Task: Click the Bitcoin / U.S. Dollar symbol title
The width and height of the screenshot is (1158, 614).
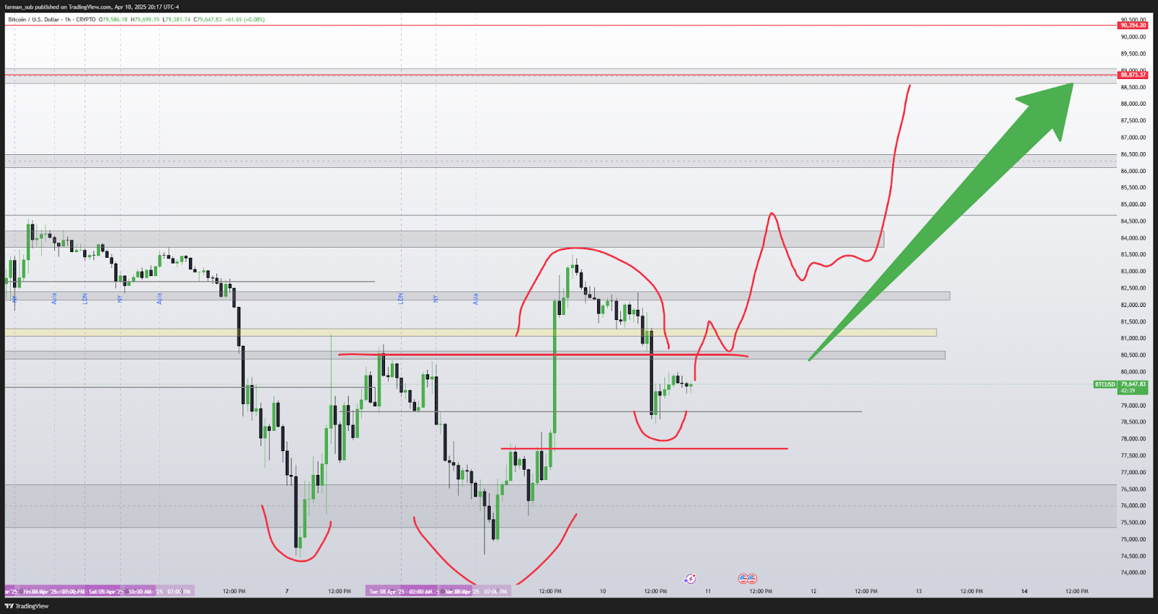Action: tap(33, 20)
